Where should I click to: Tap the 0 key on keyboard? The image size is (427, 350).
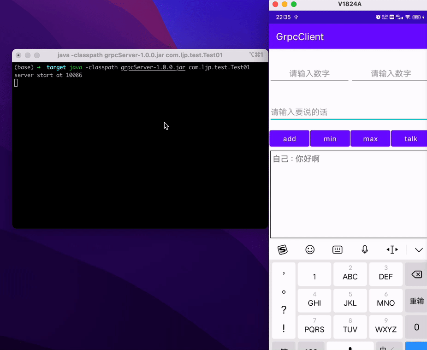point(416,327)
